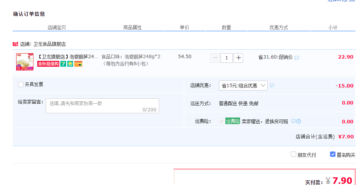Increase quantity with the plus button

(239, 58)
